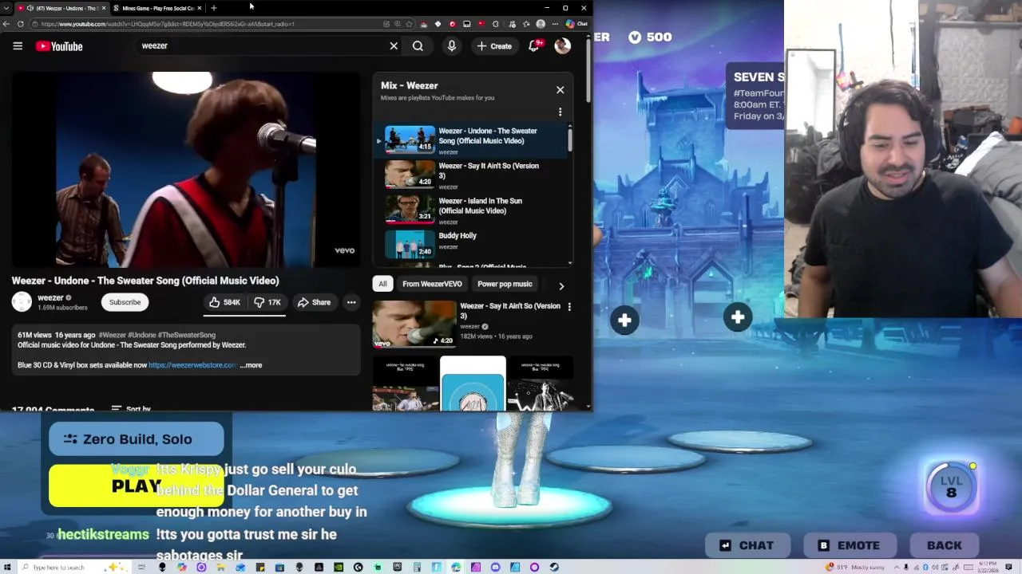Dislike the Undone video

[267, 302]
